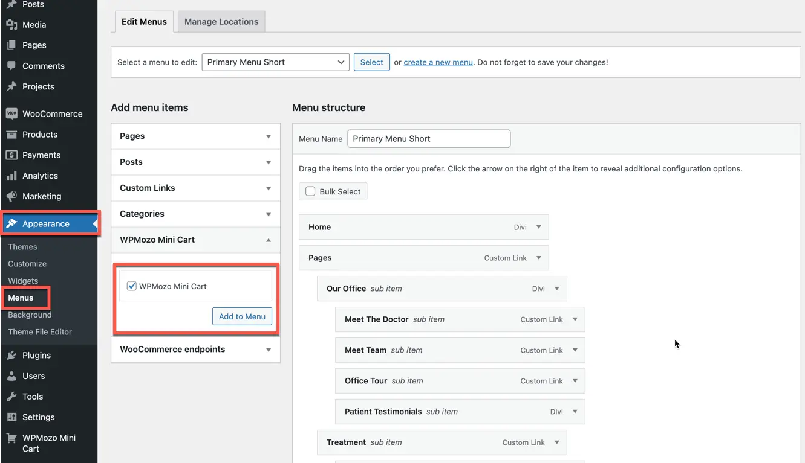This screenshot has height=463, width=805.
Task: Switch to the Manage Locations tab
Action: [221, 22]
